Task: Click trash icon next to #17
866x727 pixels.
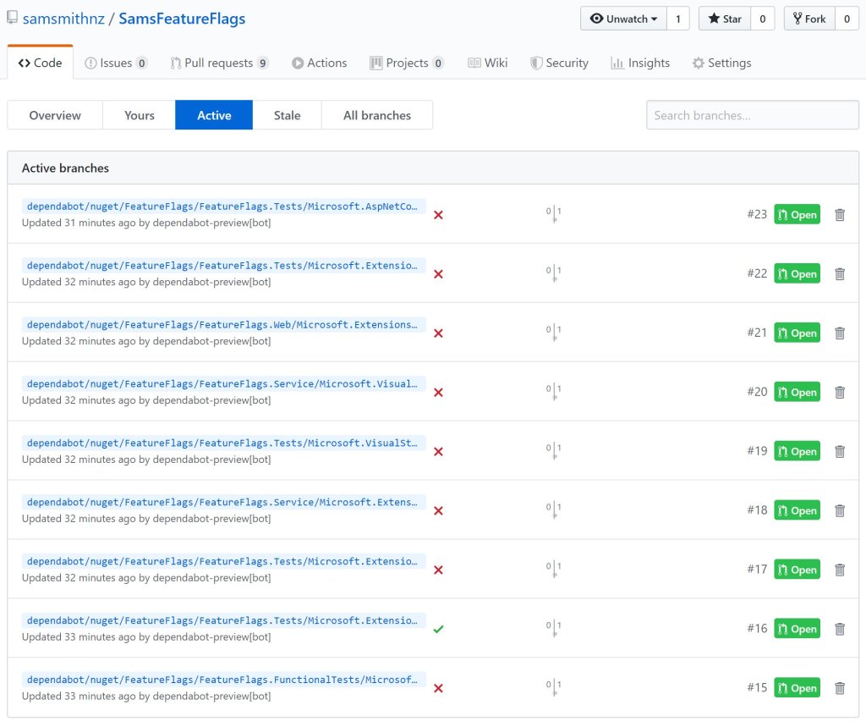Action: [x=839, y=570]
